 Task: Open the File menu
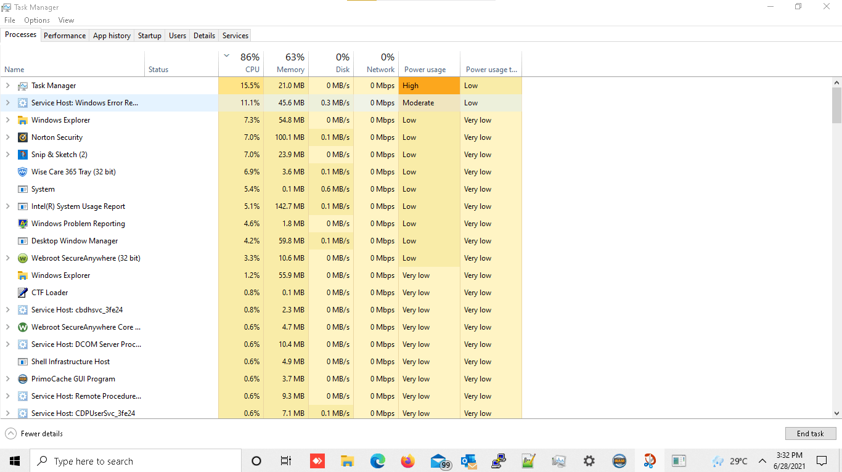(x=9, y=20)
